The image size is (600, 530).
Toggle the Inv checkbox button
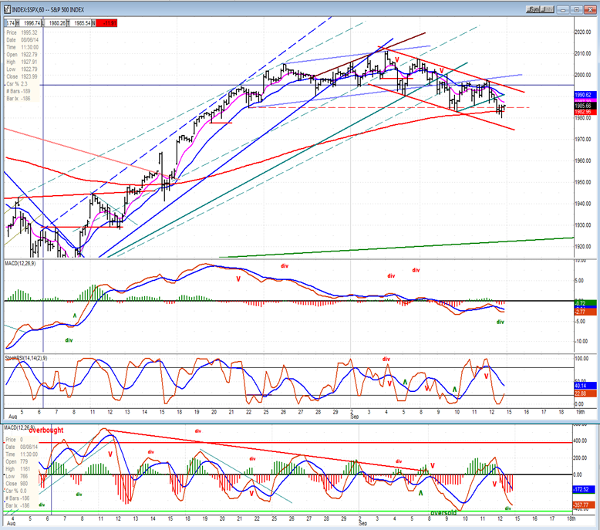548,9
